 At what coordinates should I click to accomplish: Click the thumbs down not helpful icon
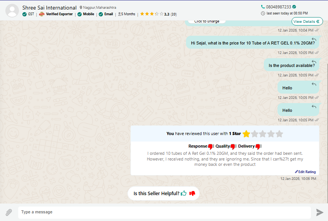click(x=192, y=193)
